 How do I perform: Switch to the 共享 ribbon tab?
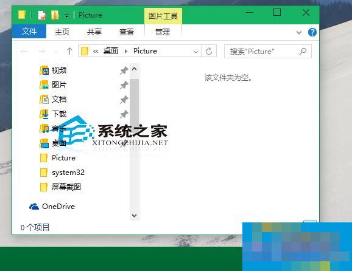coord(94,32)
